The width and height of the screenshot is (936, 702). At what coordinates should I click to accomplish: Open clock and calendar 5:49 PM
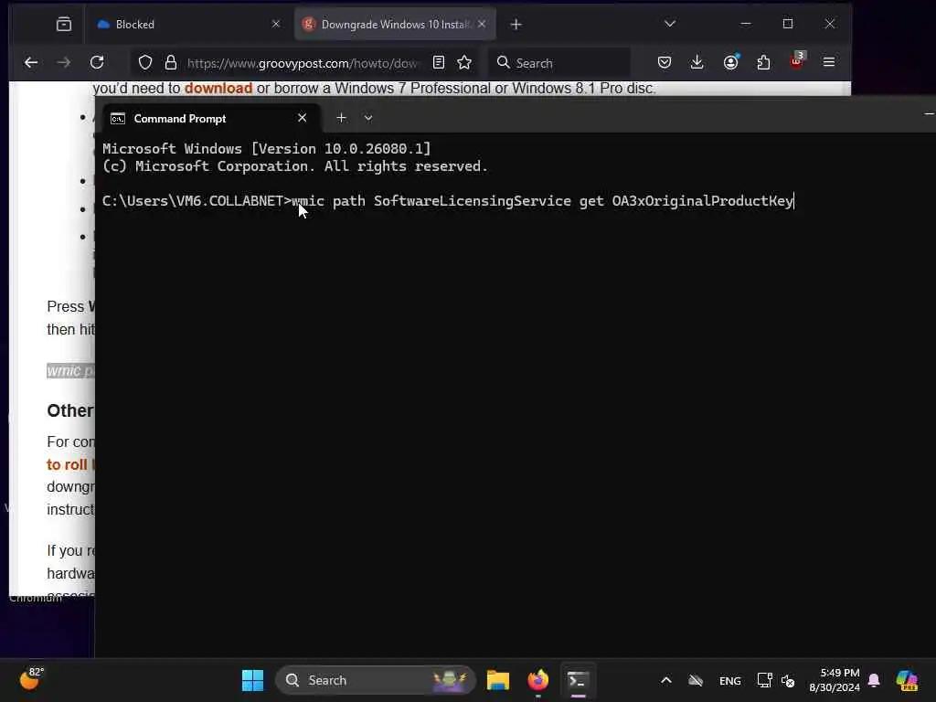(x=835, y=680)
